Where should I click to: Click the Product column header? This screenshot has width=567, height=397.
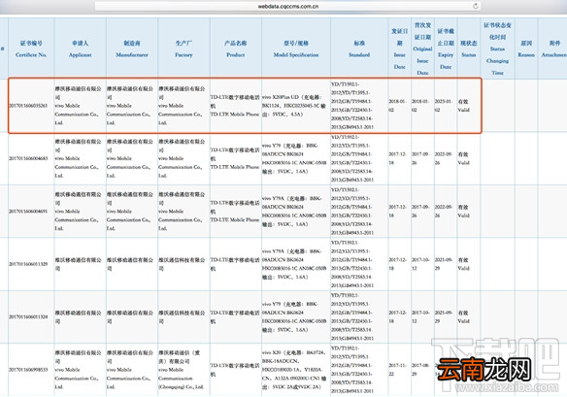click(x=235, y=49)
